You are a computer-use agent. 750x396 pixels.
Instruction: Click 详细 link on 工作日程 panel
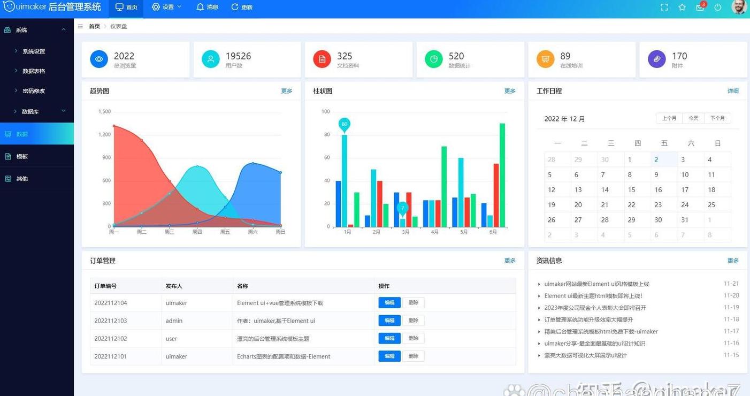click(x=733, y=91)
